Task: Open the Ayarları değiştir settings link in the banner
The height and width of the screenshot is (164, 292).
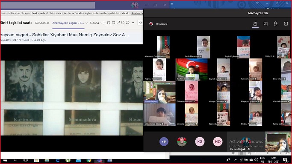Action: pos(137,13)
